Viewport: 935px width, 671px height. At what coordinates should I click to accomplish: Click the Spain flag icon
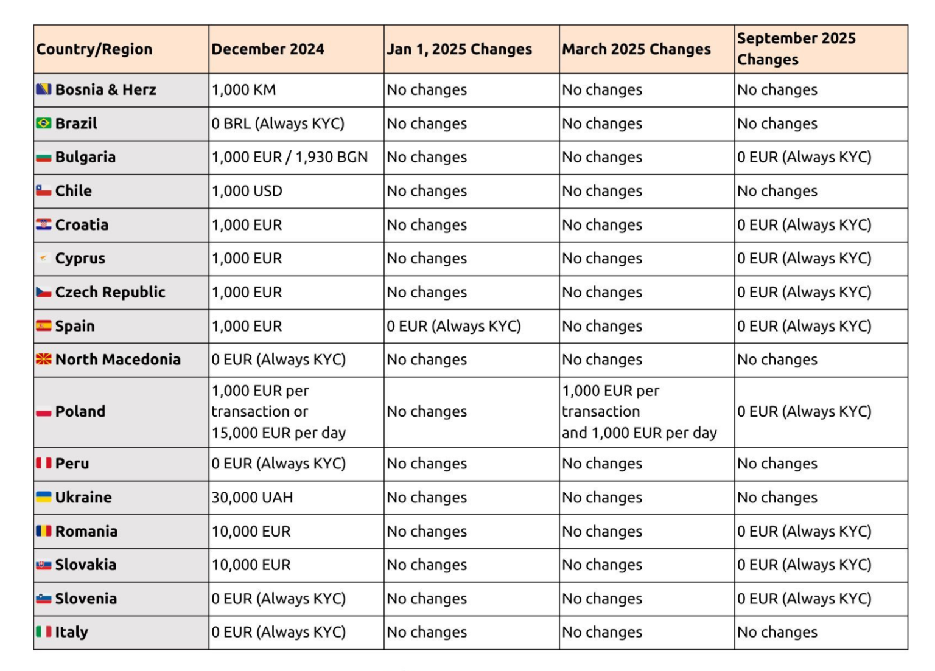pyautogui.click(x=43, y=326)
